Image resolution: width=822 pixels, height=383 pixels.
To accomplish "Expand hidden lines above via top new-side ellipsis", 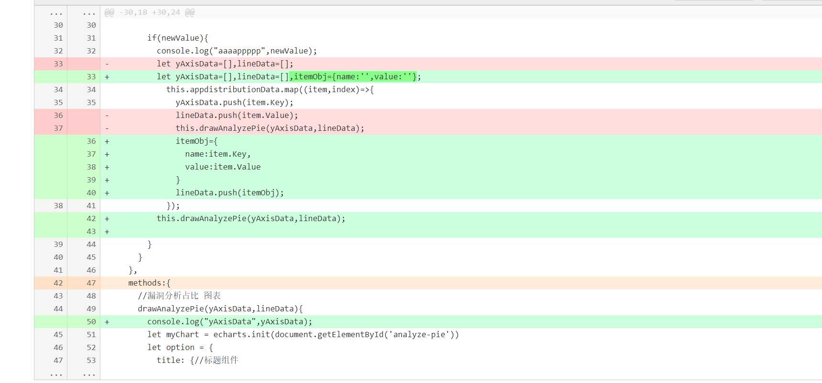I will click(89, 13).
